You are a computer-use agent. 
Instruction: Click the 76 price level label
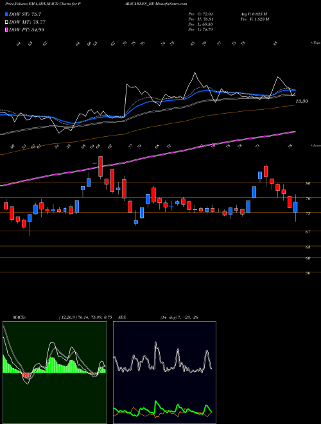coord(308,199)
